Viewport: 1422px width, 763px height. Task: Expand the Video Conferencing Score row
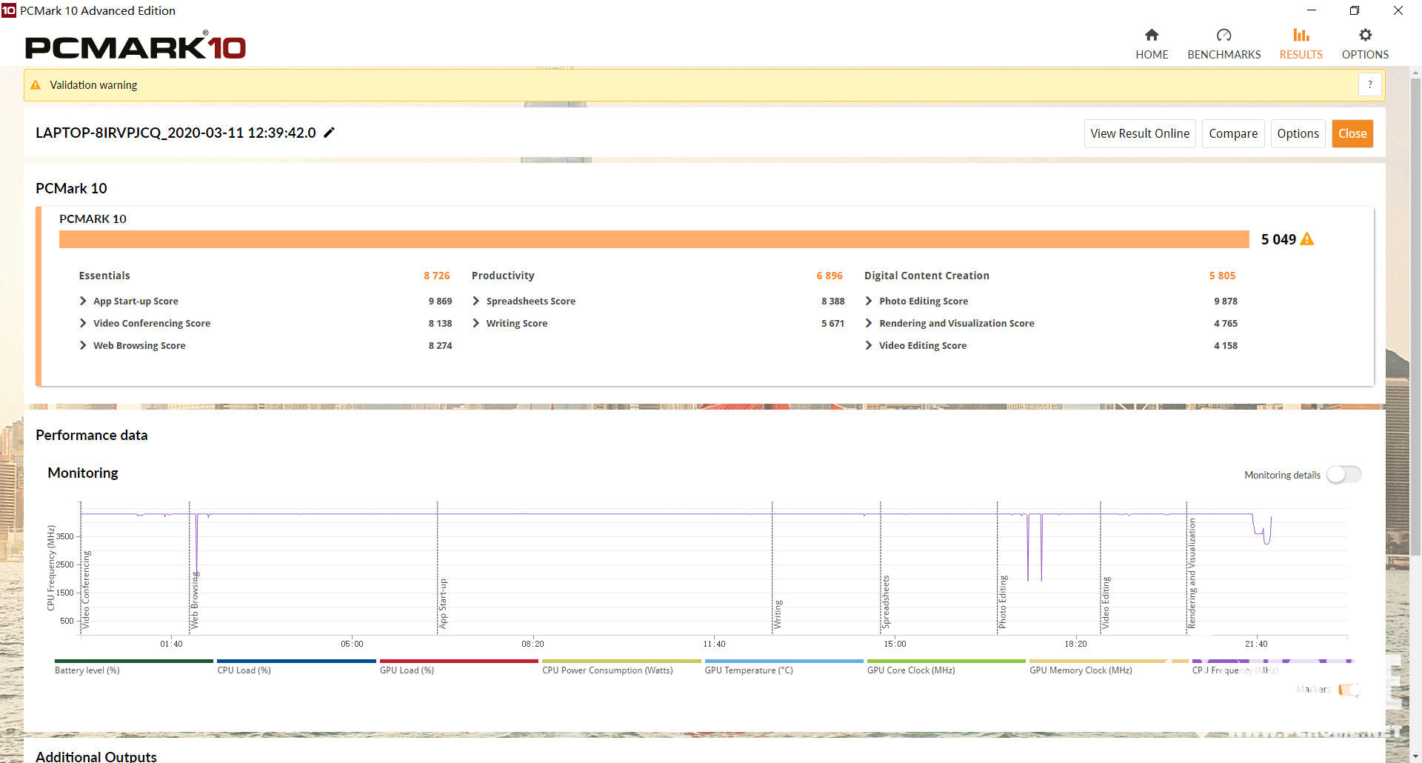coord(83,323)
